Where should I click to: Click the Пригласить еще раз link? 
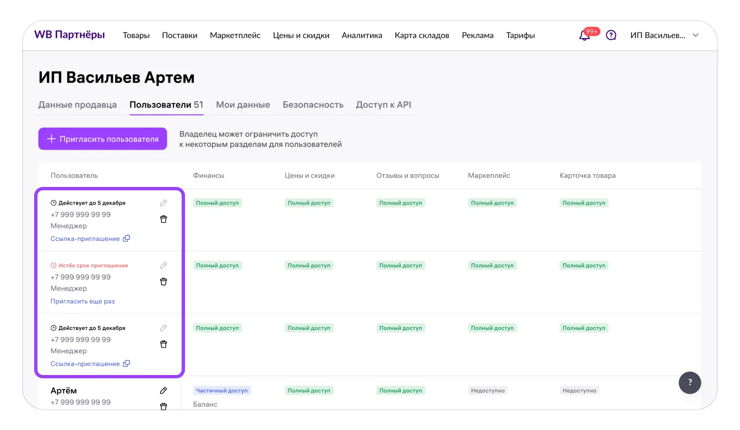point(83,301)
